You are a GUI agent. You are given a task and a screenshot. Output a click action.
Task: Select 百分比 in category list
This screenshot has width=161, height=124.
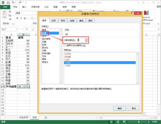point(45,48)
